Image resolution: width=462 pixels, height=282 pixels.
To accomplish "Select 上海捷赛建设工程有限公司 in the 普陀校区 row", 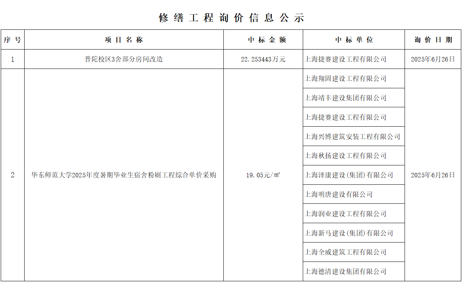I will [x=346, y=59].
